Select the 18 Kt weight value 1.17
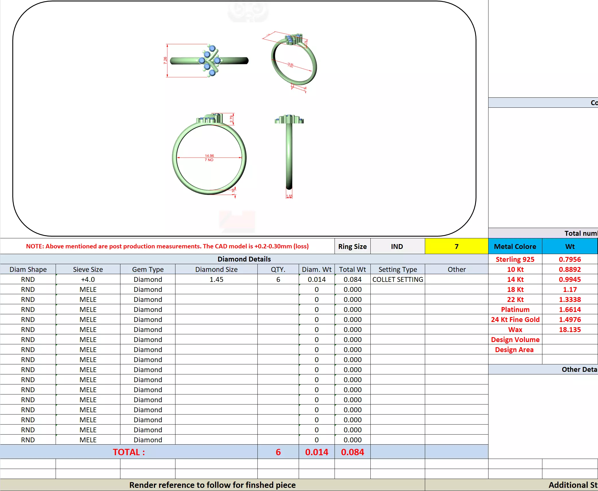This screenshot has width=598, height=491. point(570,289)
